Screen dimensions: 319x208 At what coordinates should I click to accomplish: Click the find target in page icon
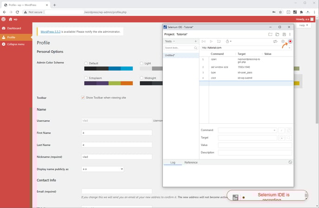pos(289,138)
